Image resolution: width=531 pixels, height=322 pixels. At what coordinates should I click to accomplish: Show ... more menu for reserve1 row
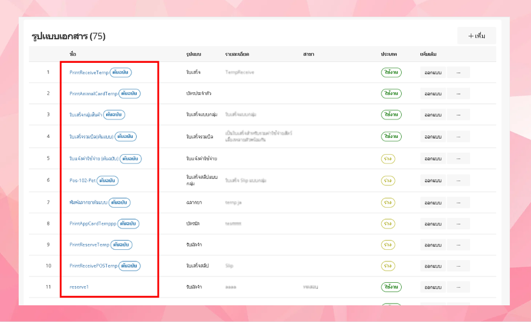458,287
